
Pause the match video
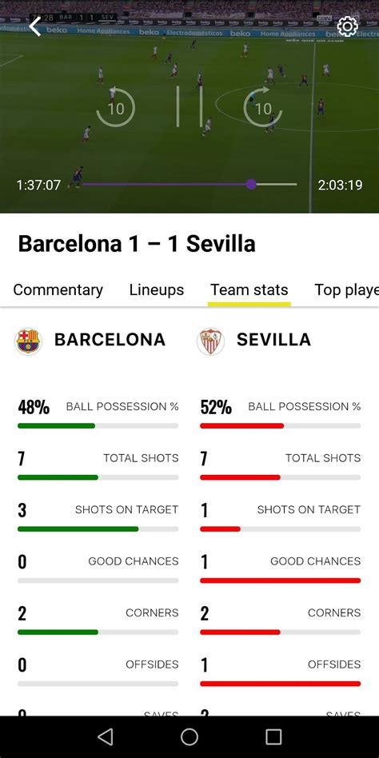pos(189,107)
